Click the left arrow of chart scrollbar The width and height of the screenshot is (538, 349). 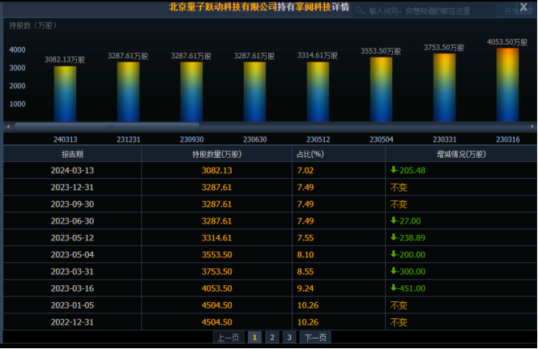pos(8,126)
